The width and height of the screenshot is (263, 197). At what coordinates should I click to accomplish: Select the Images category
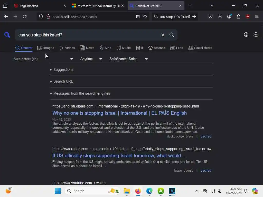point(46,48)
